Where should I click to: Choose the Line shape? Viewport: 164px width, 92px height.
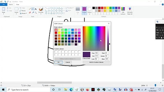click(x=46, y=8)
